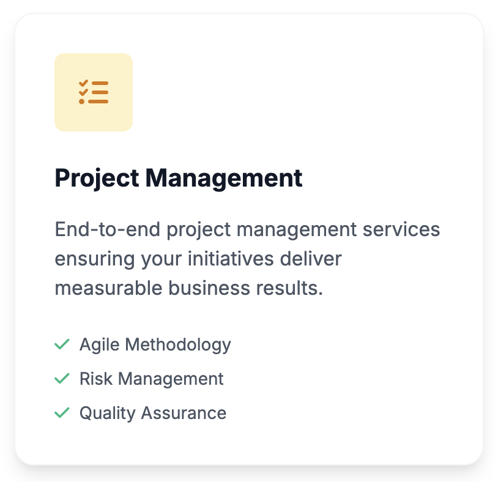This screenshot has width=498, height=482.
Task: Select the Project Management heading
Action: (x=179, y=179)
